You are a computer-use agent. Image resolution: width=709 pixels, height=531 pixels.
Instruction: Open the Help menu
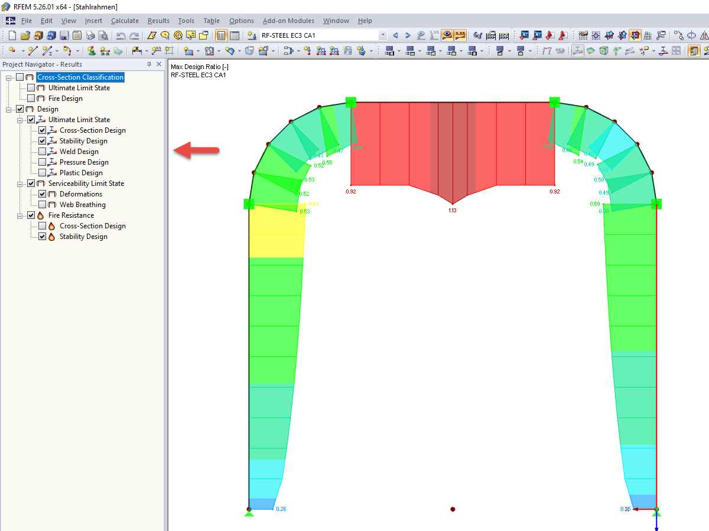[x=365, y=21]
